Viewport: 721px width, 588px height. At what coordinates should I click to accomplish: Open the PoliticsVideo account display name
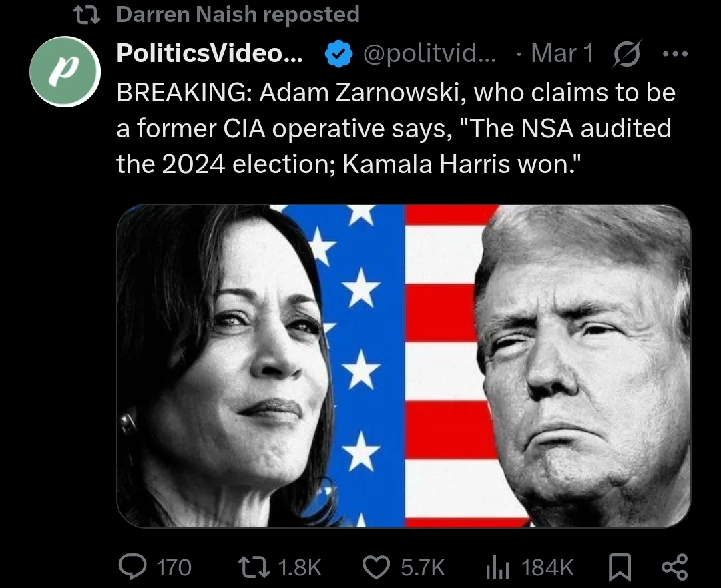pyautogui.click(x=210, y=53)
